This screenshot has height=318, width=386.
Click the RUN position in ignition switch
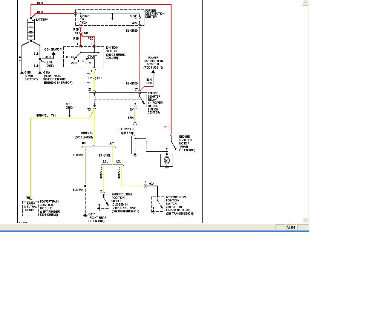click(x=87, y=63)
